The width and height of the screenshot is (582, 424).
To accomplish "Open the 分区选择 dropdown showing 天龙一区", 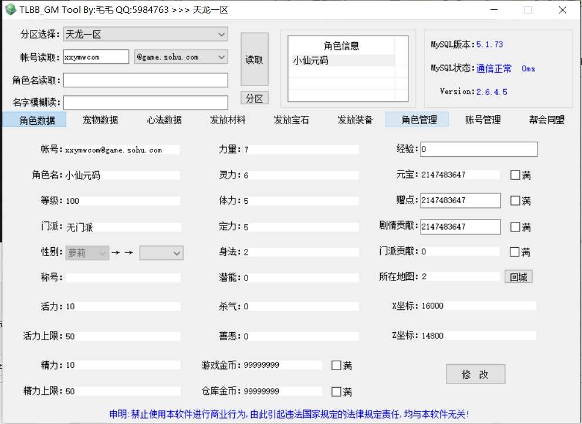I will pyautogui.click(x=145, y=34).
